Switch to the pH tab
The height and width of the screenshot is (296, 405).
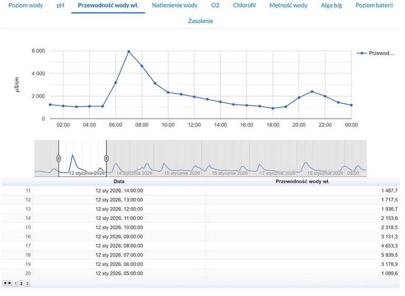61,6
